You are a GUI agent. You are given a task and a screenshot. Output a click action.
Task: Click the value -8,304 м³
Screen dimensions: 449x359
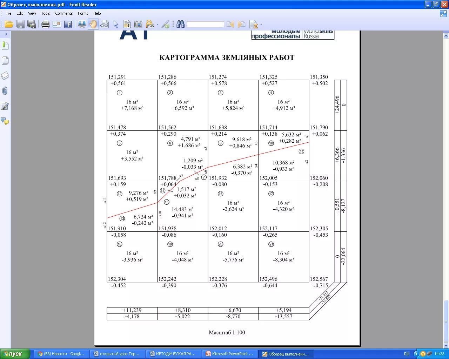pyautogui.click(x=284, y=260)
